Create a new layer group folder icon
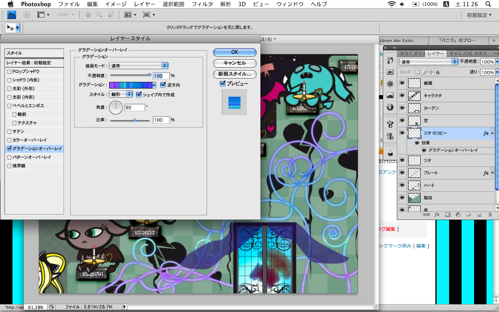Viewport: 499px width, 312px height. (x=469, y=214)
